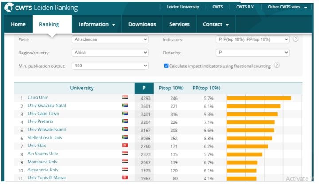Click Univ Sfax's orange bar
The width and height of the screenshot is (319, 185).
[x=247, y=146]
